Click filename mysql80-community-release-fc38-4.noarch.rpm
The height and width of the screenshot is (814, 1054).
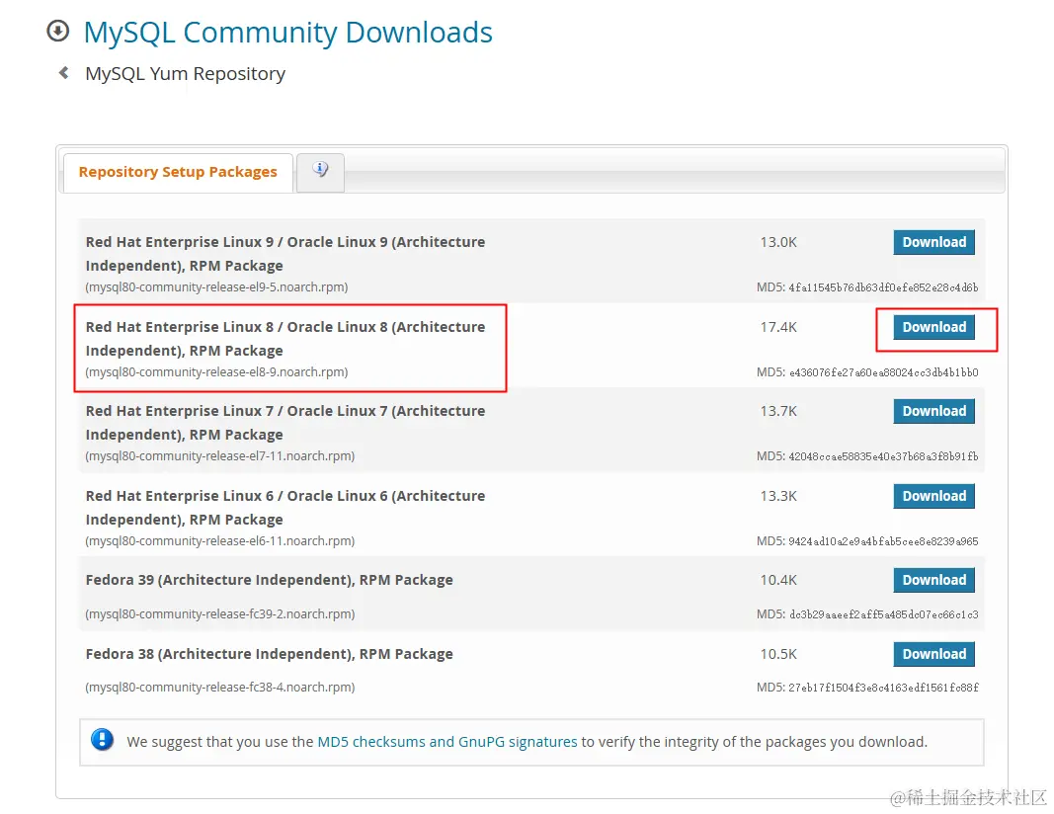pos(220,687)
